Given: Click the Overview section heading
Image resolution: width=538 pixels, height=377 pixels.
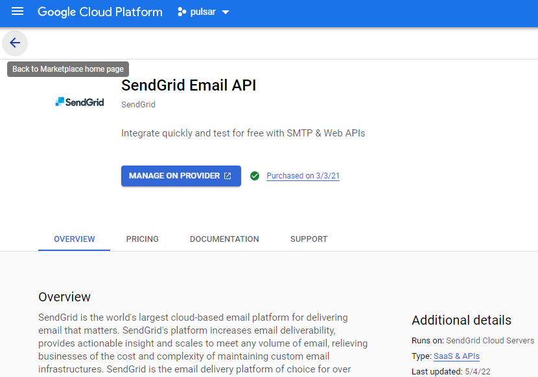Looking at the screenshot, I should coord(65,297).
